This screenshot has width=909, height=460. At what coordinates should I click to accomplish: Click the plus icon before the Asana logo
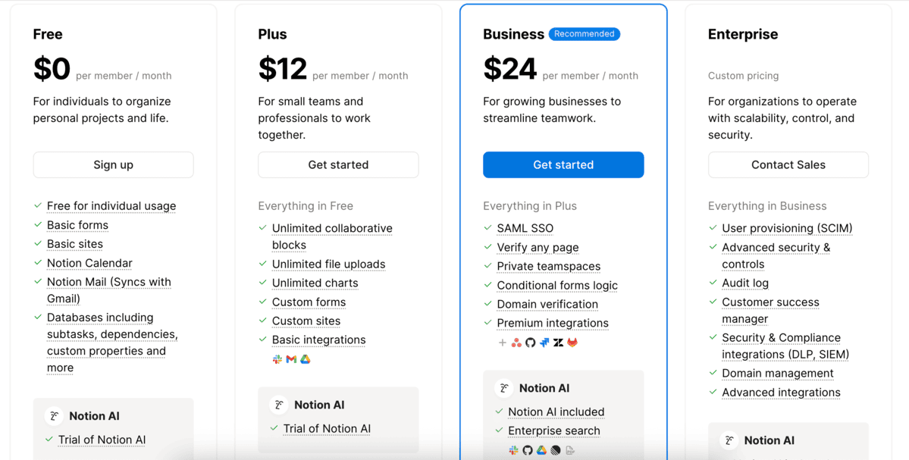502,343
